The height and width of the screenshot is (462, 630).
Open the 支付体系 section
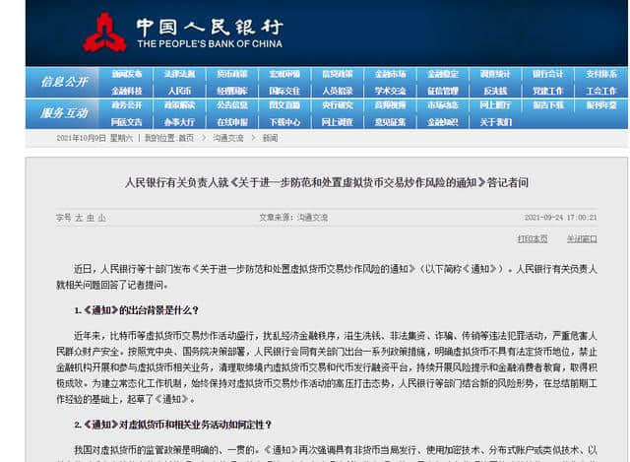pos(600,74)
